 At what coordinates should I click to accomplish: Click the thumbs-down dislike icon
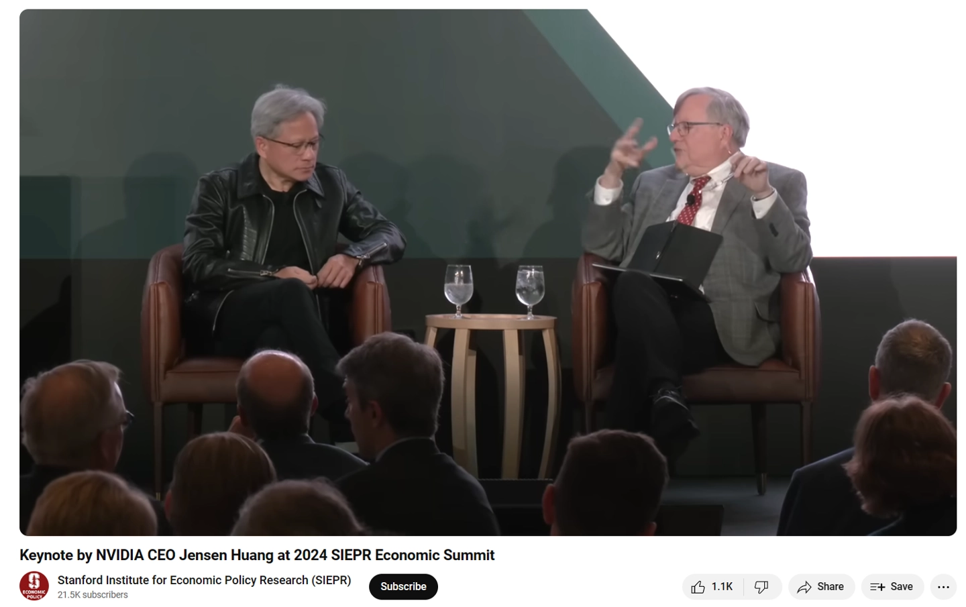pos(761,587)
